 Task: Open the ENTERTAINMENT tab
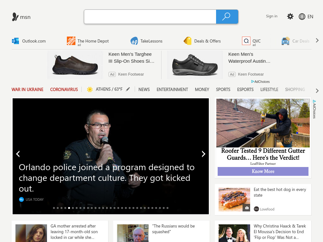pyautogui.click(x=172, y=89)
